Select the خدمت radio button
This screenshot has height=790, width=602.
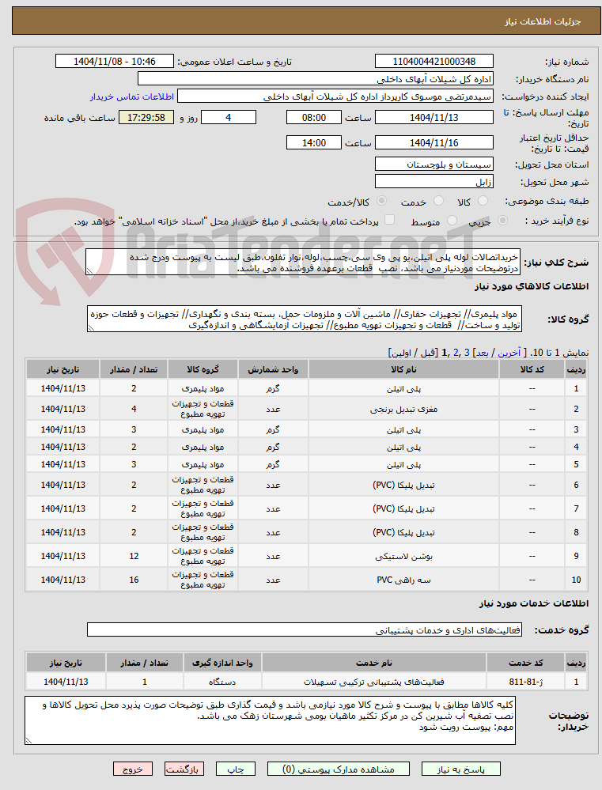point(438,201)
